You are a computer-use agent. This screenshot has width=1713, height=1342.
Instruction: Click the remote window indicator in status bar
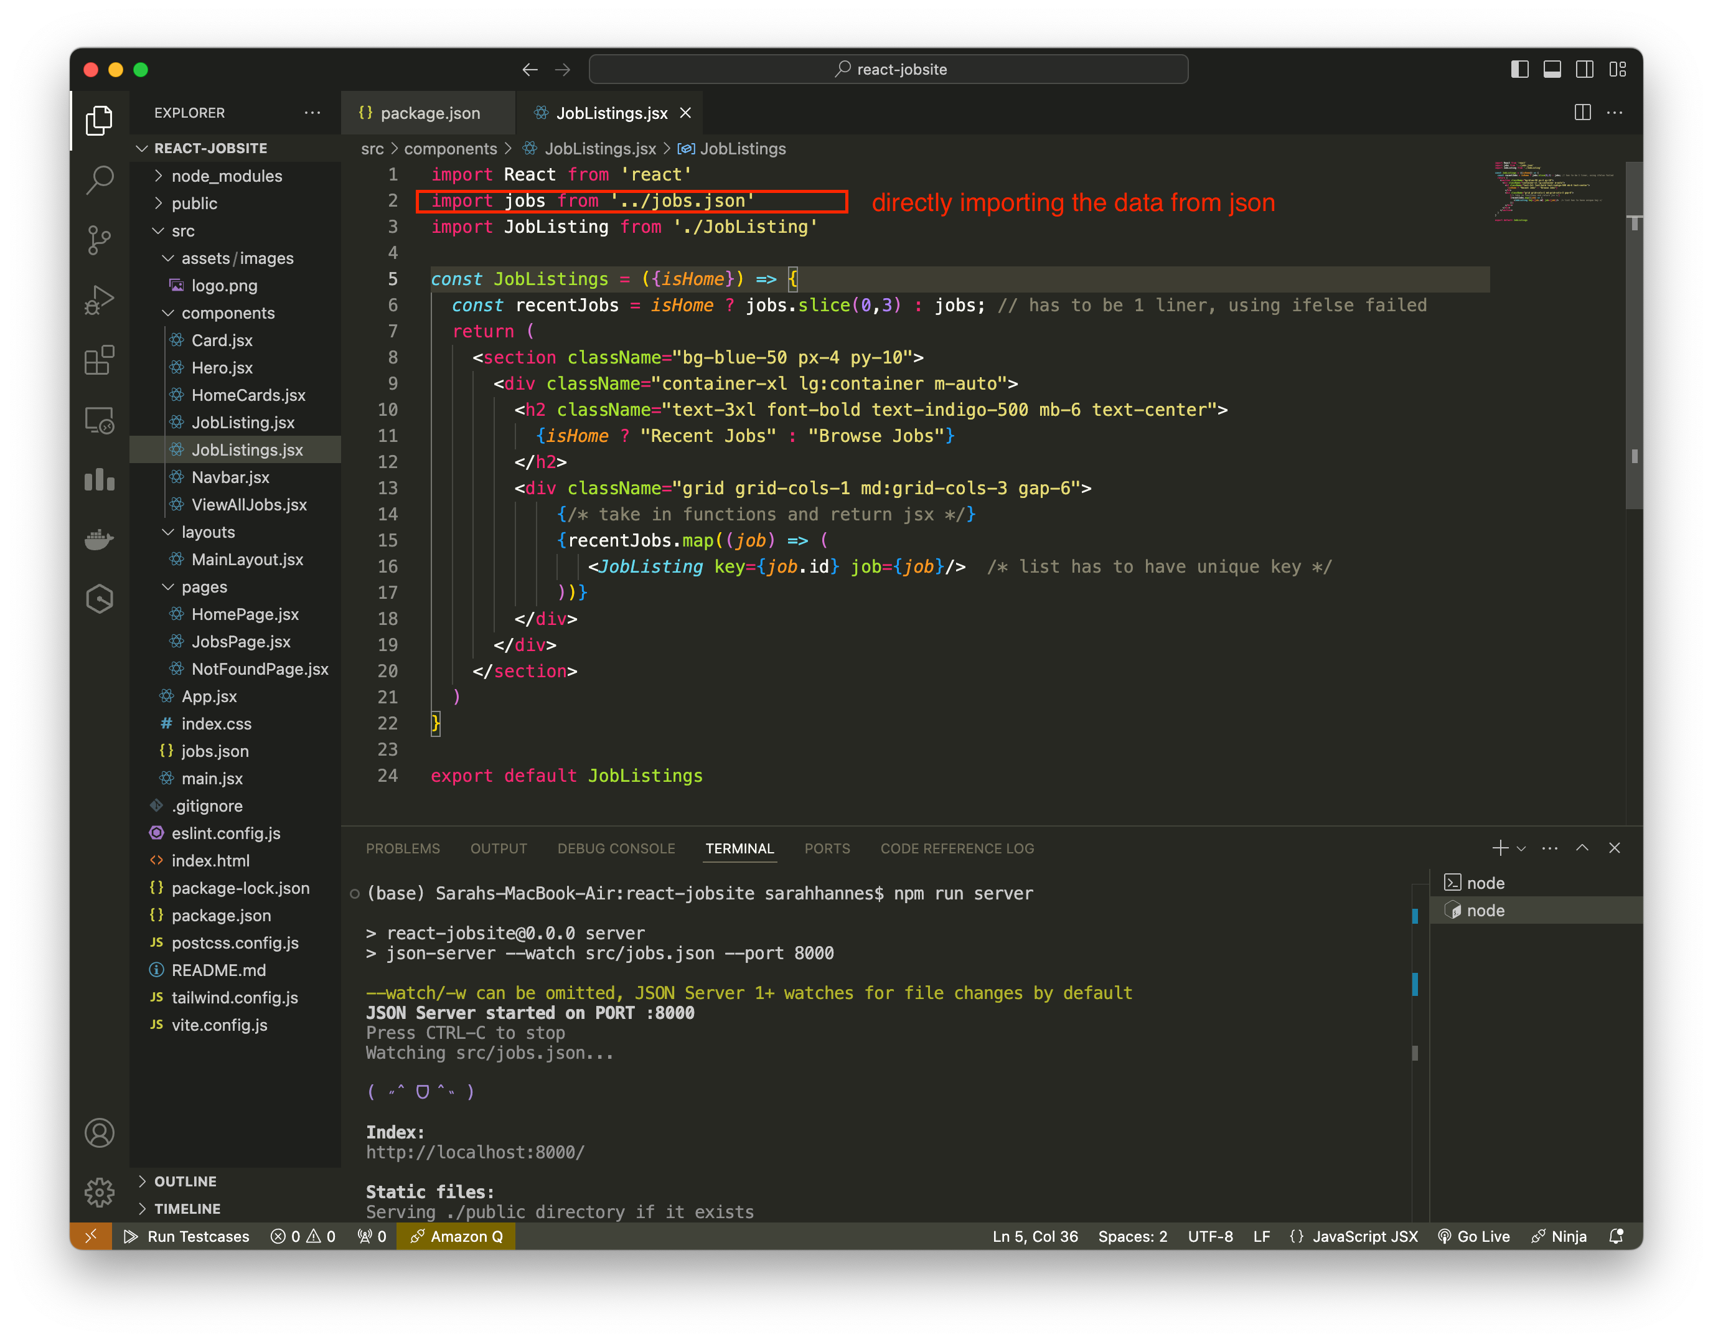point(90,1236)
